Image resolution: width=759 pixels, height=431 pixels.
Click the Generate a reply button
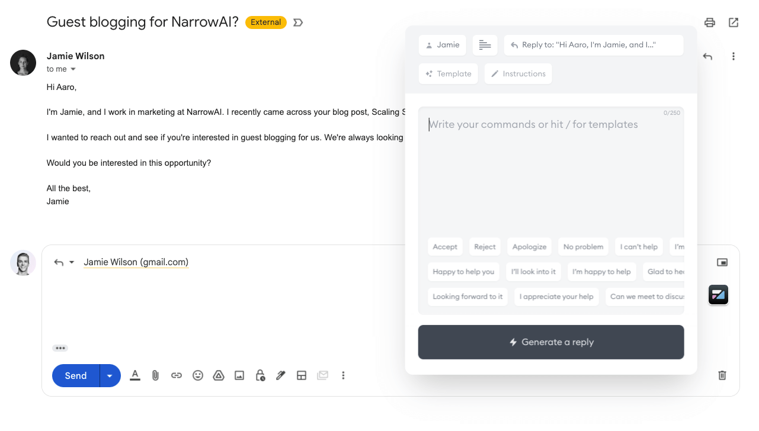tap(550, 342)
